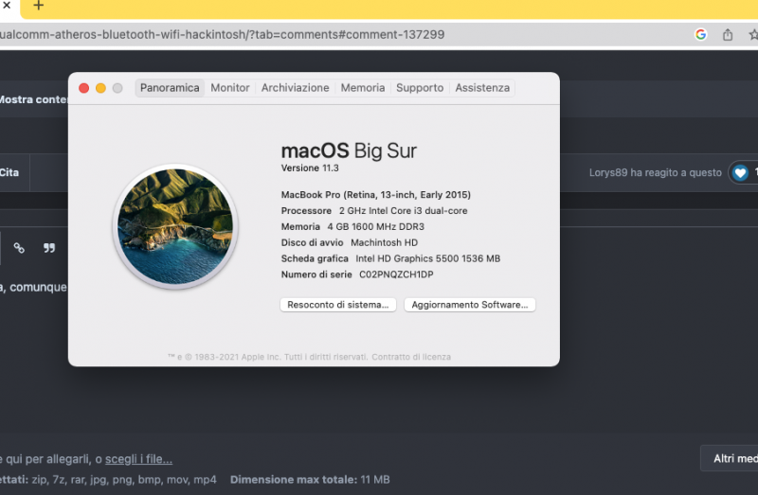Click the macOS Big Sur title
Screen dimensions: 758x495
[349, 150]
